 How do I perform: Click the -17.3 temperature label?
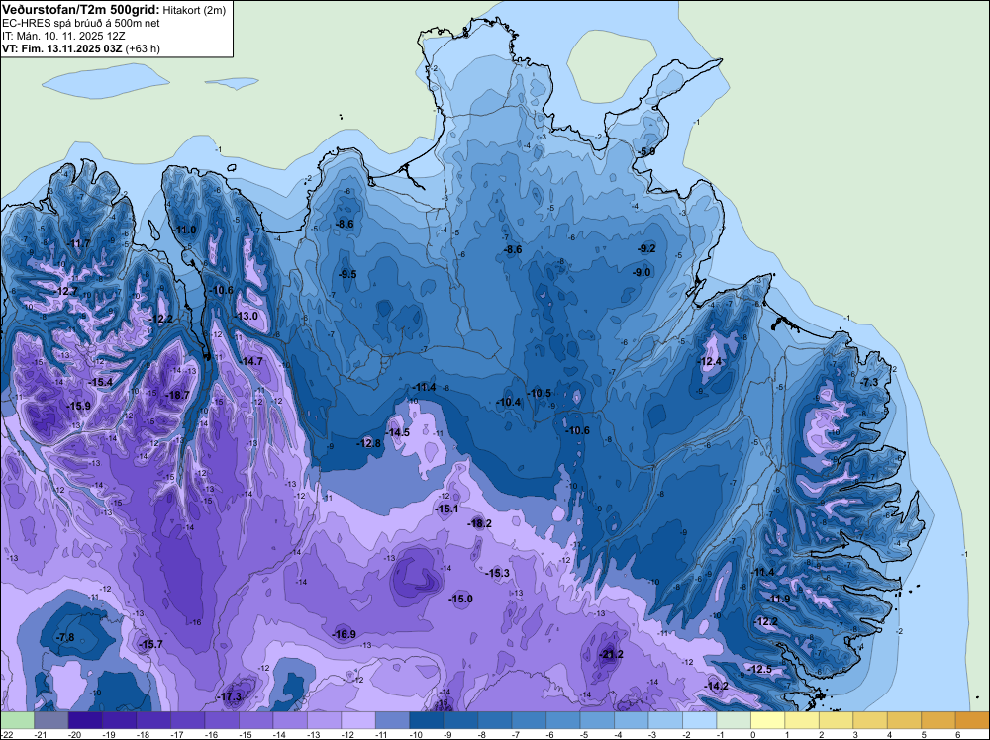click(x=230, y=697)
